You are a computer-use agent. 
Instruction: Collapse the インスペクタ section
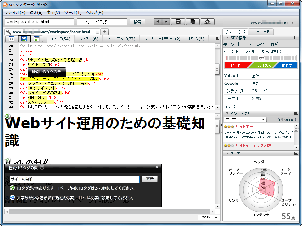[x=227, y=113]
